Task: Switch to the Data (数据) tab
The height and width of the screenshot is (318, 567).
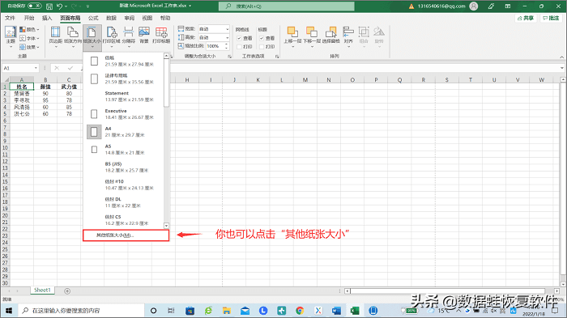Action: click(112, 18)
